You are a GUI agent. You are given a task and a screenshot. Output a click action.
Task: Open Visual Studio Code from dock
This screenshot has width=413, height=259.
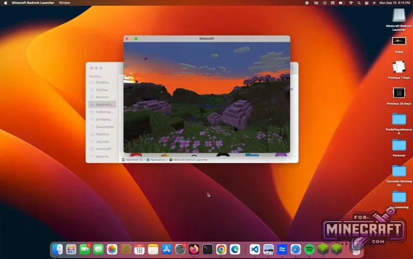coord(255,250)
